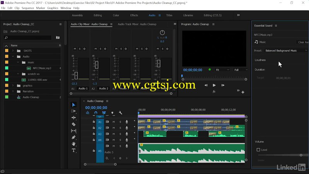Viewport: 309px width, 174px height.
Task: Toggle timeline snap magnet icon
Action: click(96, 113)
